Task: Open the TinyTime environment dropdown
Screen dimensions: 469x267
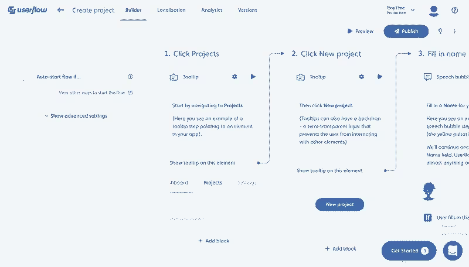Action: (400, 10)
